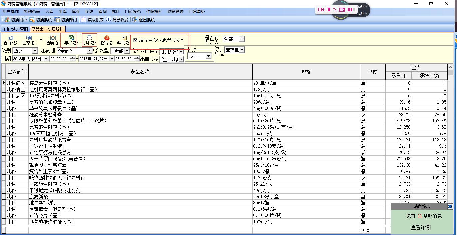Screen dimensions: 457x235
Task: Open the 用户操作 menu
Action: click(11, 12)
